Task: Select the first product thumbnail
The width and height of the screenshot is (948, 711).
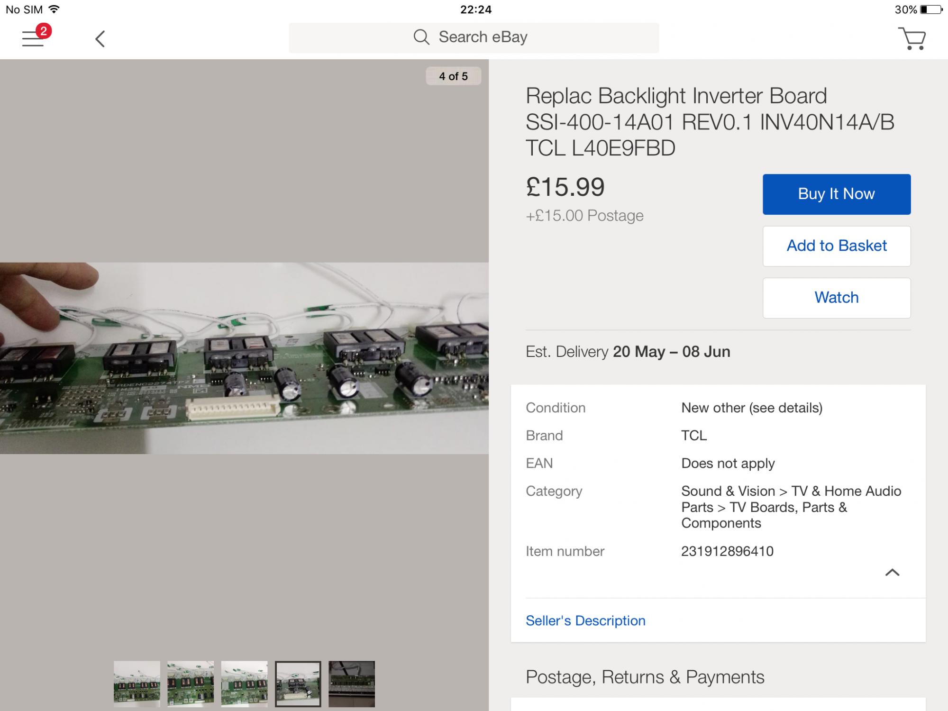Action: [x=137, y=684]
